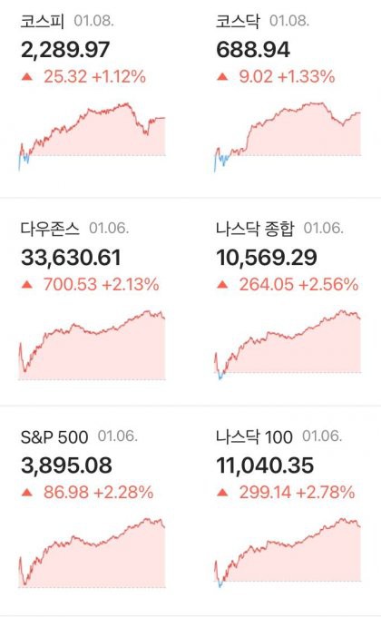
Task: Open the 나스닥 100 index title
Action: click(x=254, y=436)
